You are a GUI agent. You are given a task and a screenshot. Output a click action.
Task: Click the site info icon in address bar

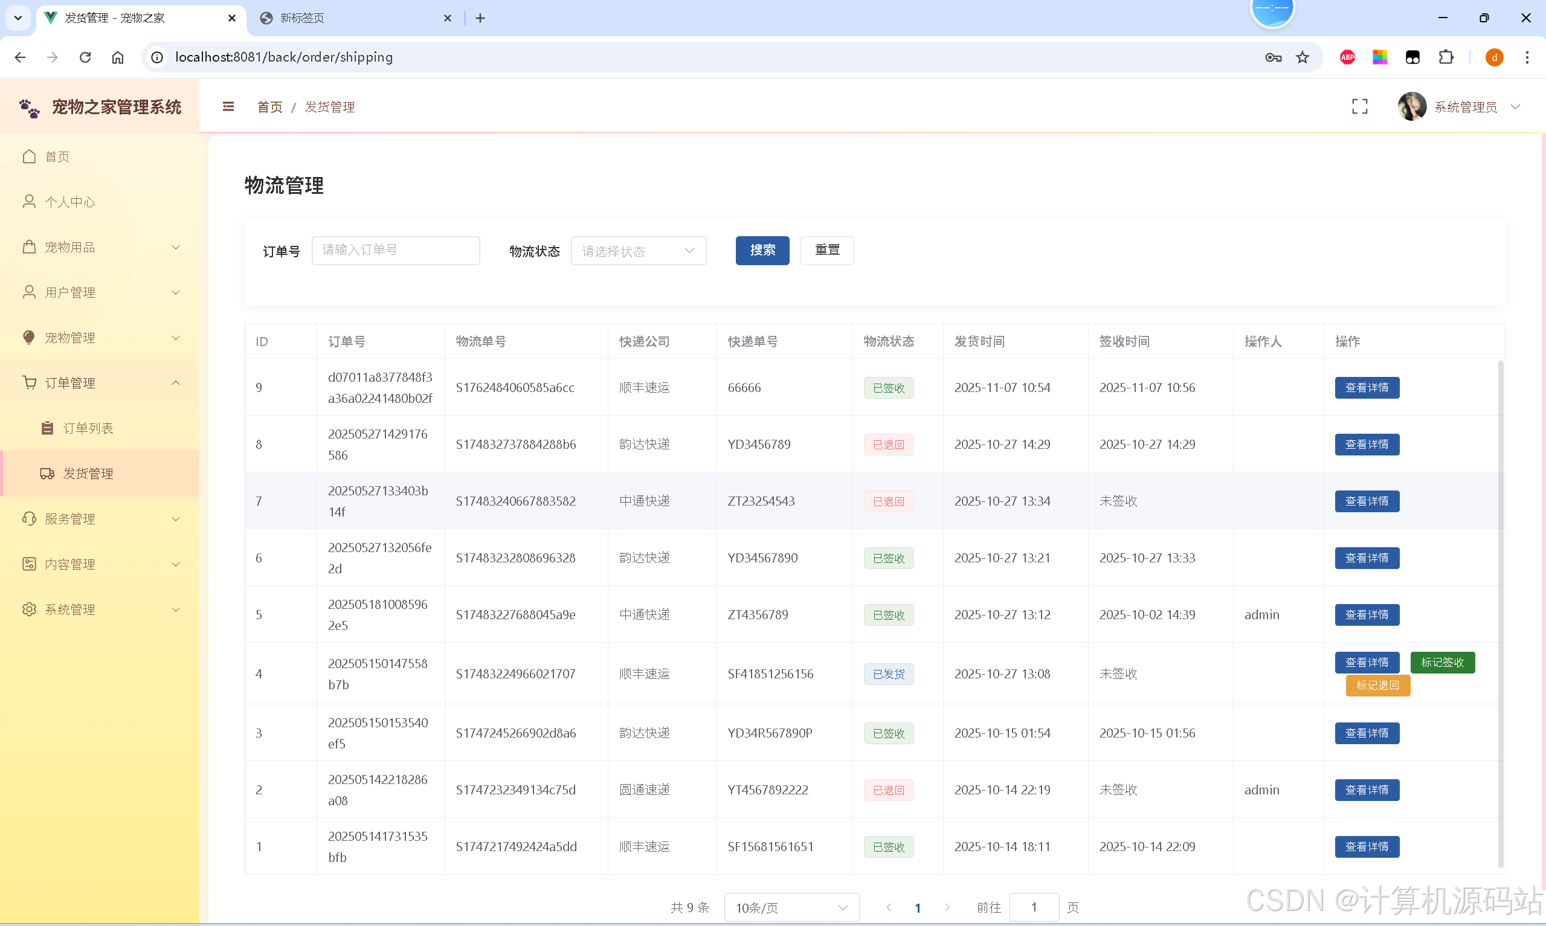(157, 57)
